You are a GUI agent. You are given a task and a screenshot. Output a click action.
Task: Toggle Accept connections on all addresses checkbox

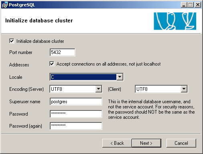[52, 64]
